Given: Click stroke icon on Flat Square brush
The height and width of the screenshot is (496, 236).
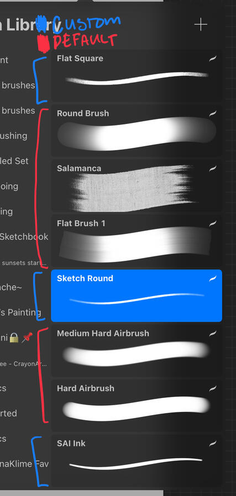Looking at the screenshot, I should point(213,59).
